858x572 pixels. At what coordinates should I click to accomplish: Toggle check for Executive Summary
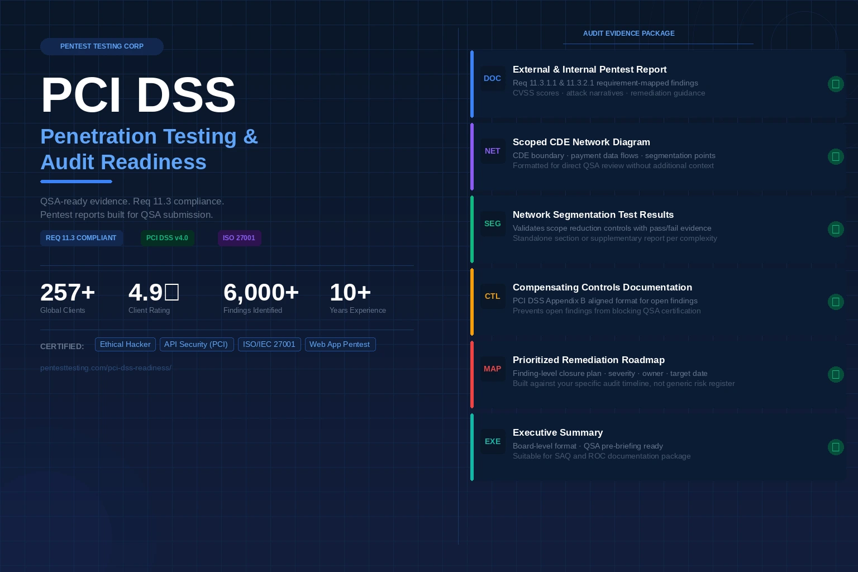coord(836,447)
